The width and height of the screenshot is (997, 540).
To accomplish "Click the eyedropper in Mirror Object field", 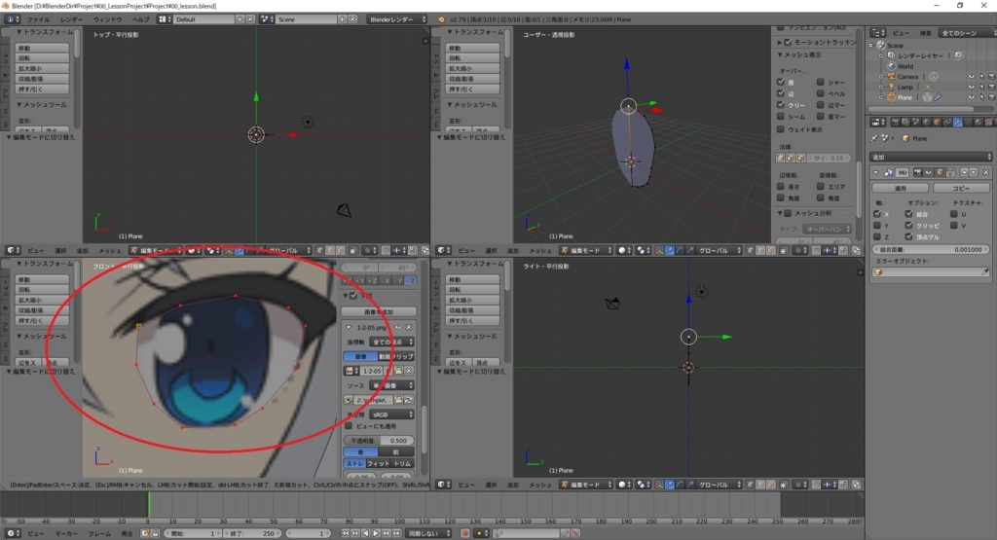I will 985,271.
